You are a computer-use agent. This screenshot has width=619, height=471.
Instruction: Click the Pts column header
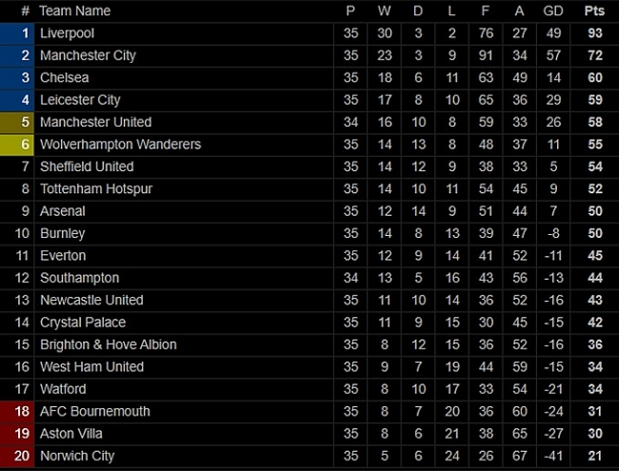tap(594, 11)
